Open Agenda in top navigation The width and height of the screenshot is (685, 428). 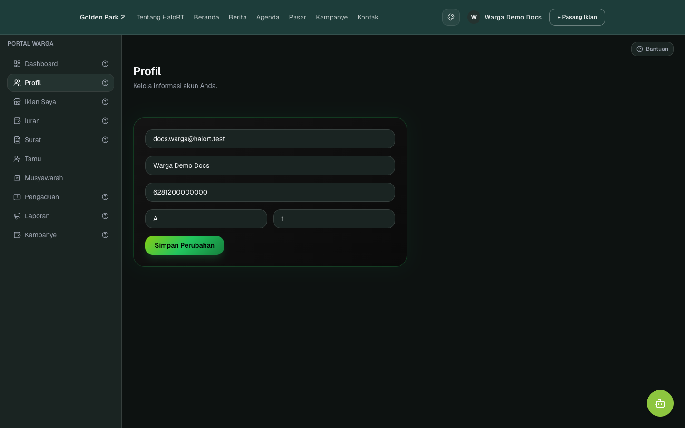pos(268,17)
